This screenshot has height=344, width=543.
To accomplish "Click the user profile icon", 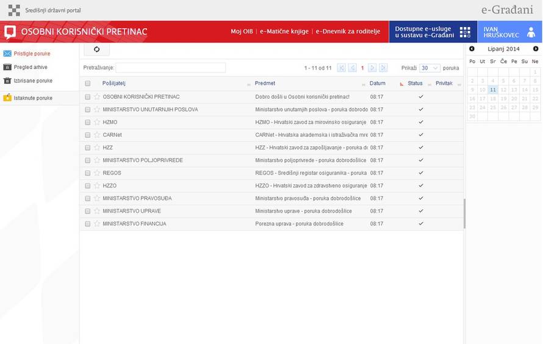I will 531,32.
